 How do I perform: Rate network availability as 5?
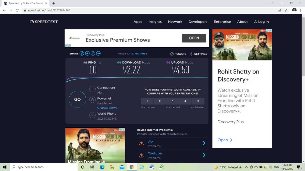click(198, 101)
